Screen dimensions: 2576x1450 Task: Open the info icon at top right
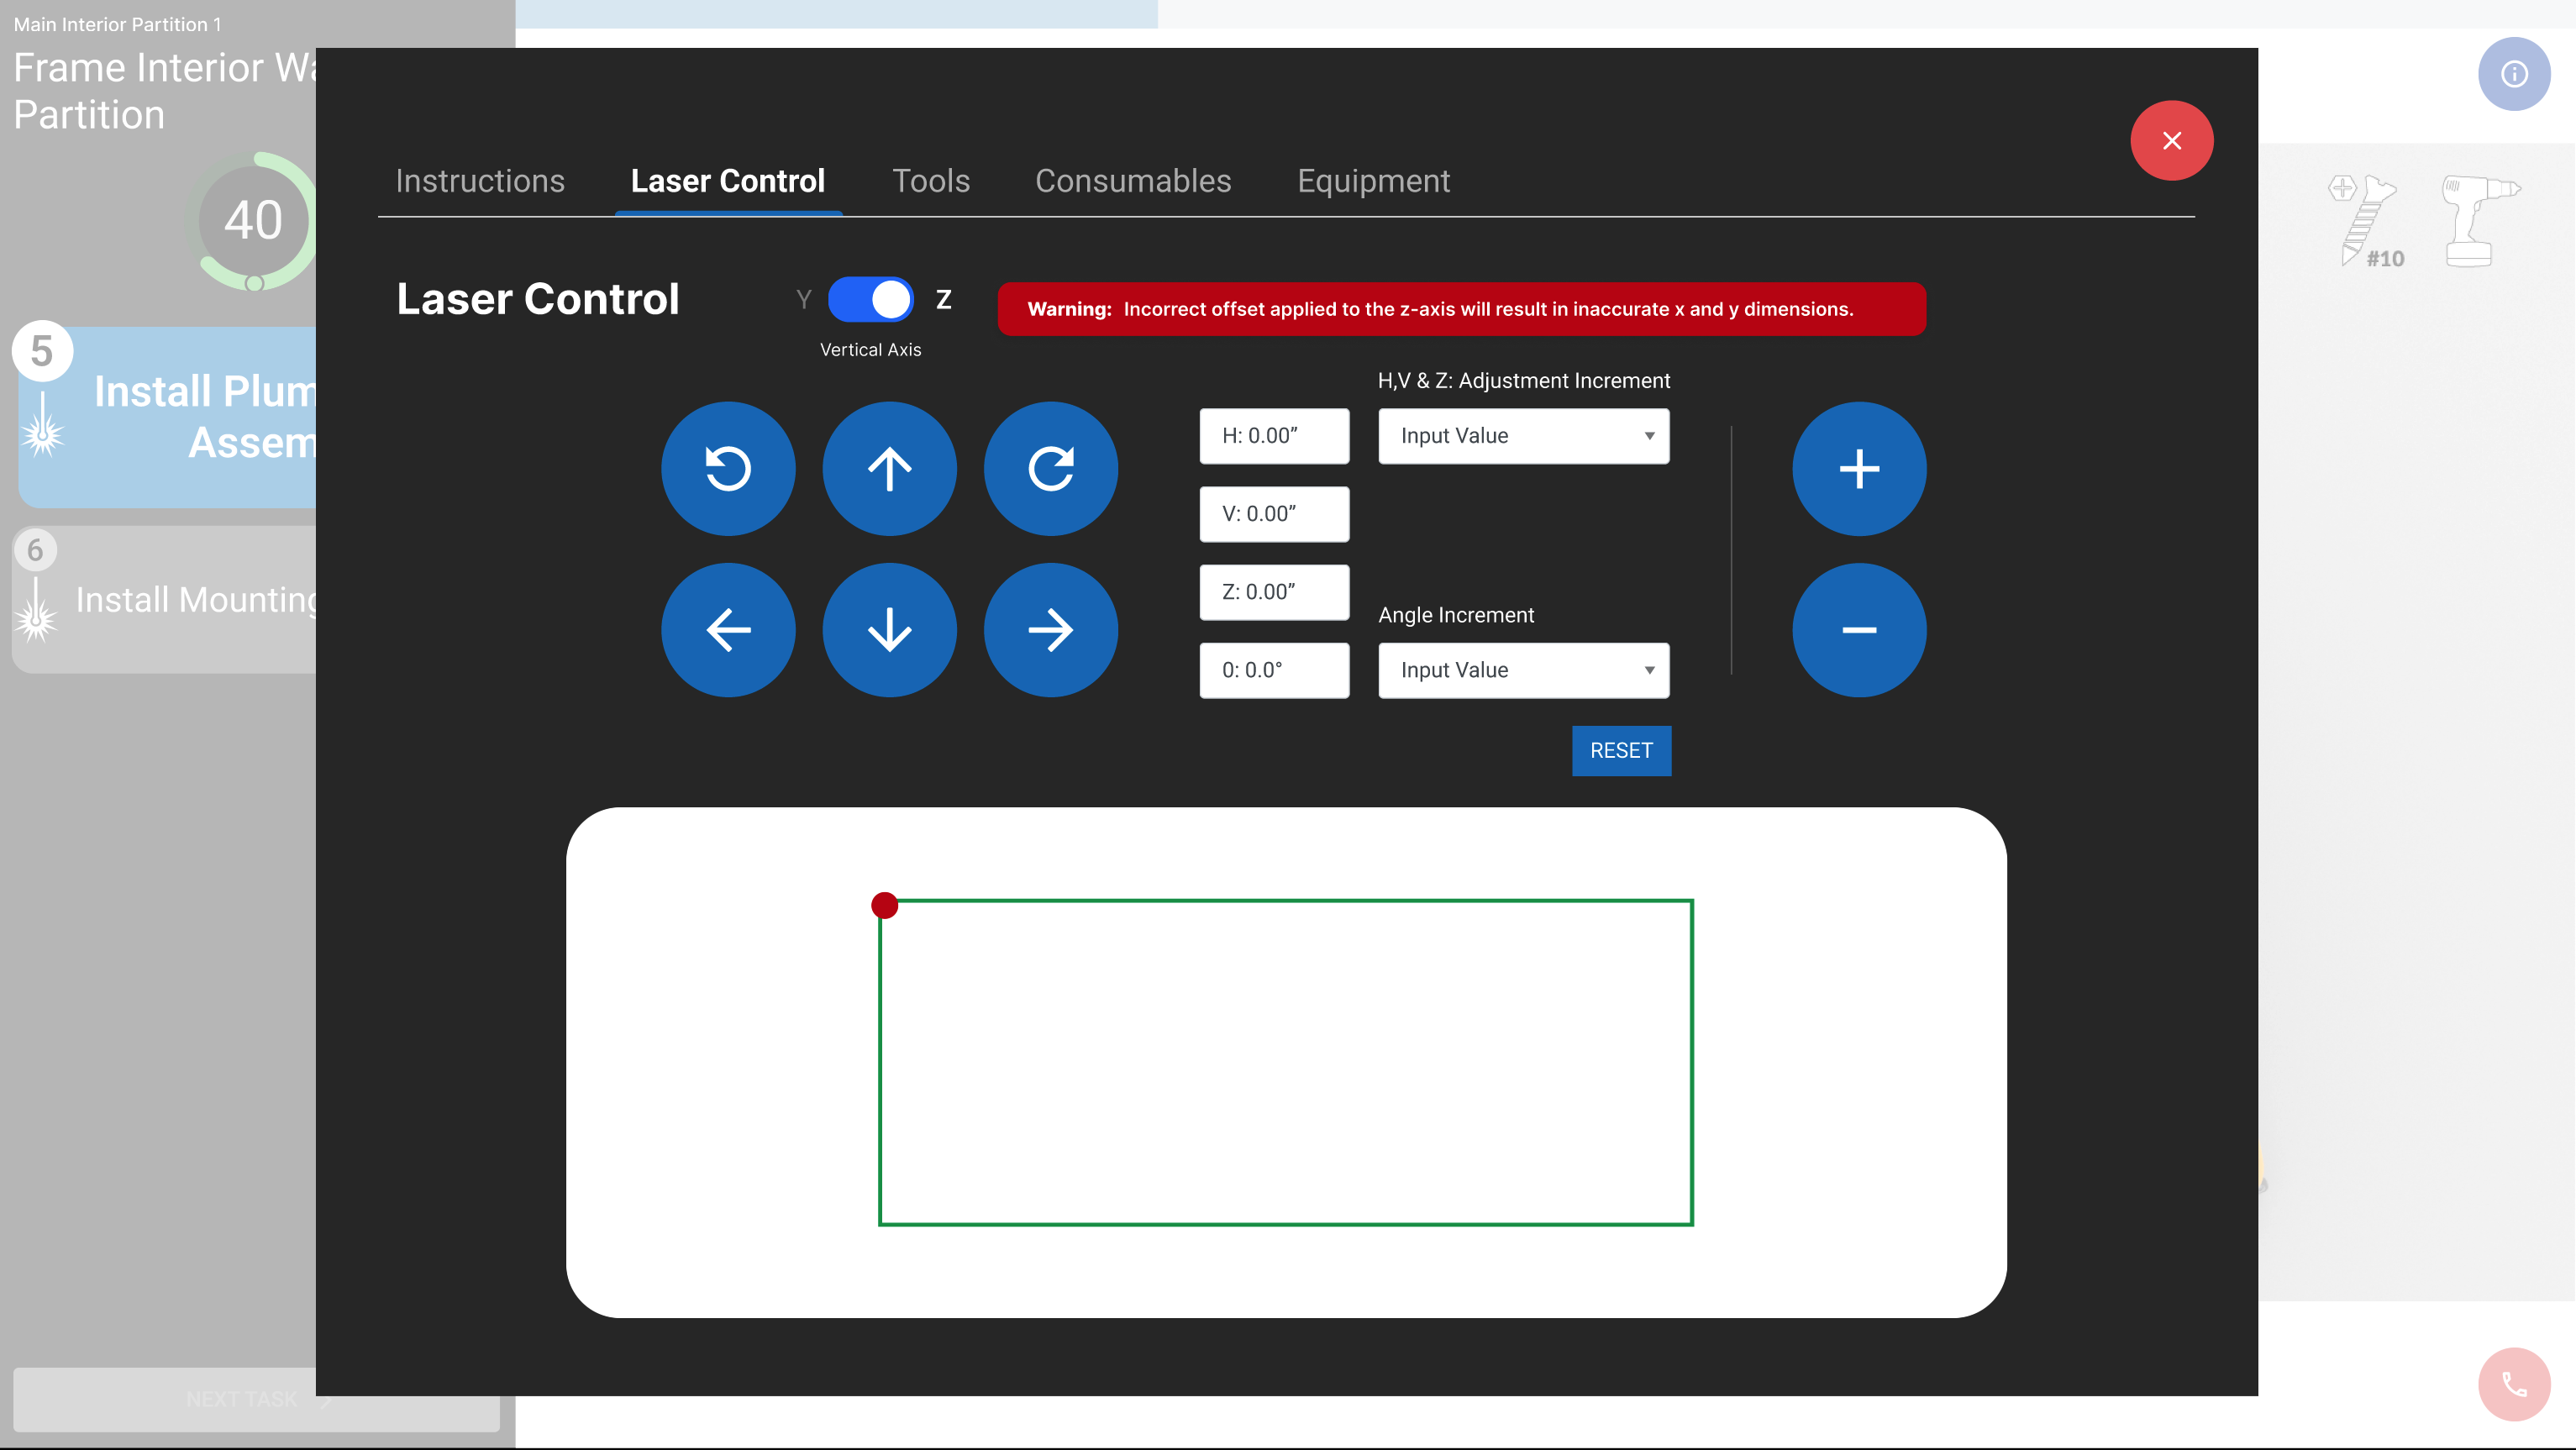pos(2513,74)
